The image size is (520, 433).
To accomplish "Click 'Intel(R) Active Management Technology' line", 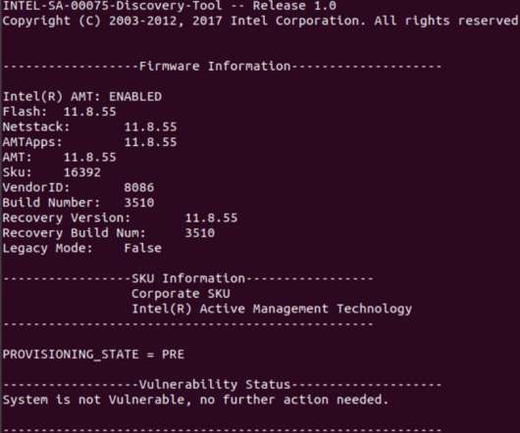I will click(x=272, y=309).
